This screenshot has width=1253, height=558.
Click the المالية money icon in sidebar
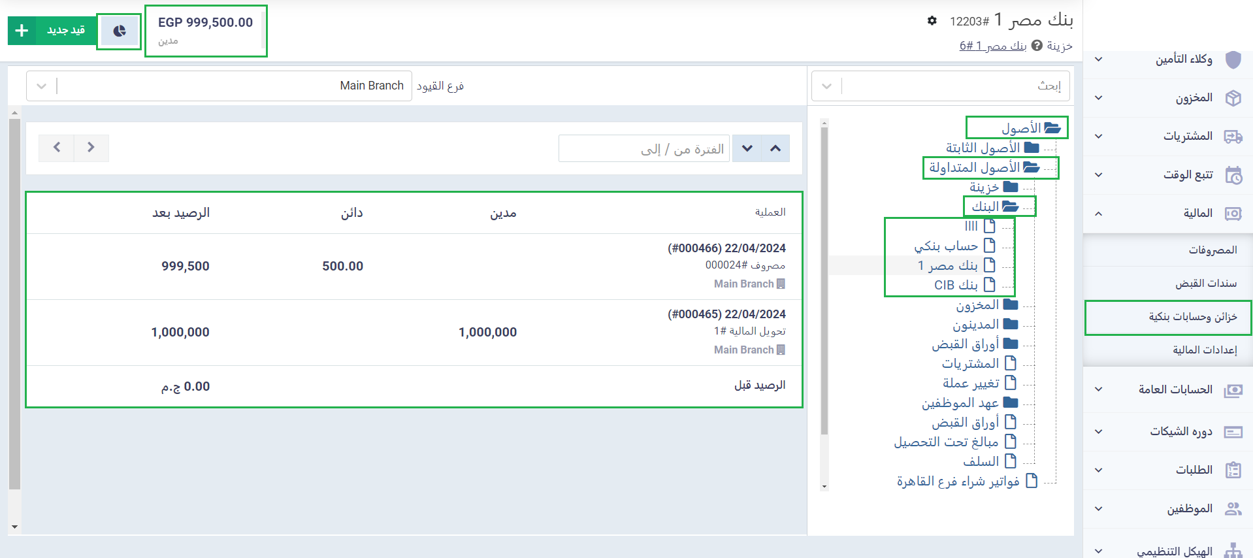[1233, 214]
